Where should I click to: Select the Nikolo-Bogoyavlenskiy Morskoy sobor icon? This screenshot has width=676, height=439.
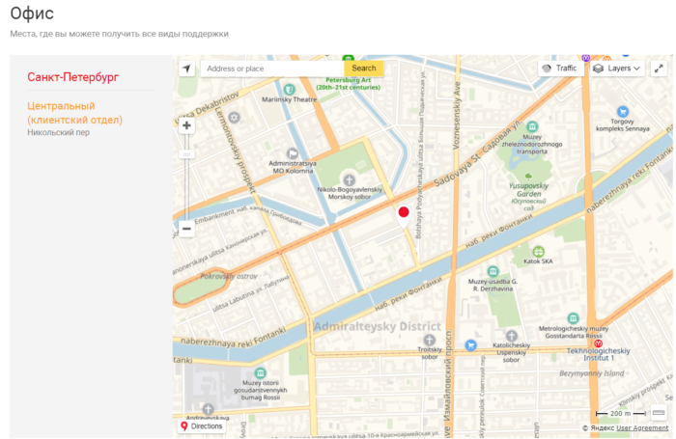pyautogui.click(x=349, y=179)
